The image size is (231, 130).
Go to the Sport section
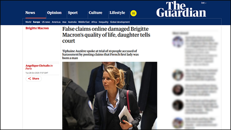73,13
